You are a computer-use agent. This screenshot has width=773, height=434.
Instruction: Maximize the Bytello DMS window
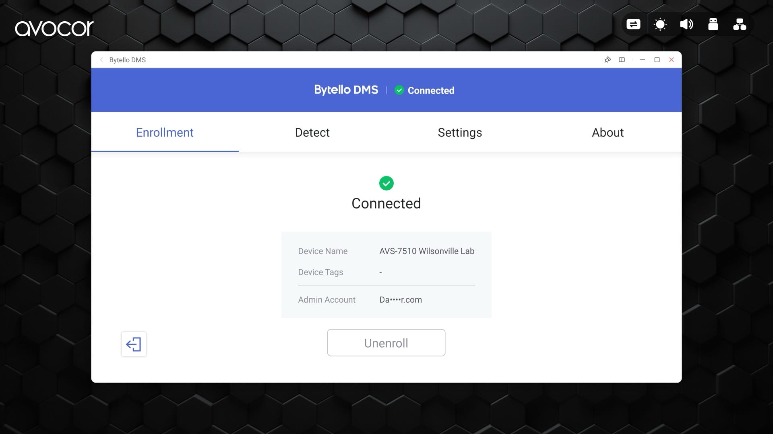(x=657, y=60)
